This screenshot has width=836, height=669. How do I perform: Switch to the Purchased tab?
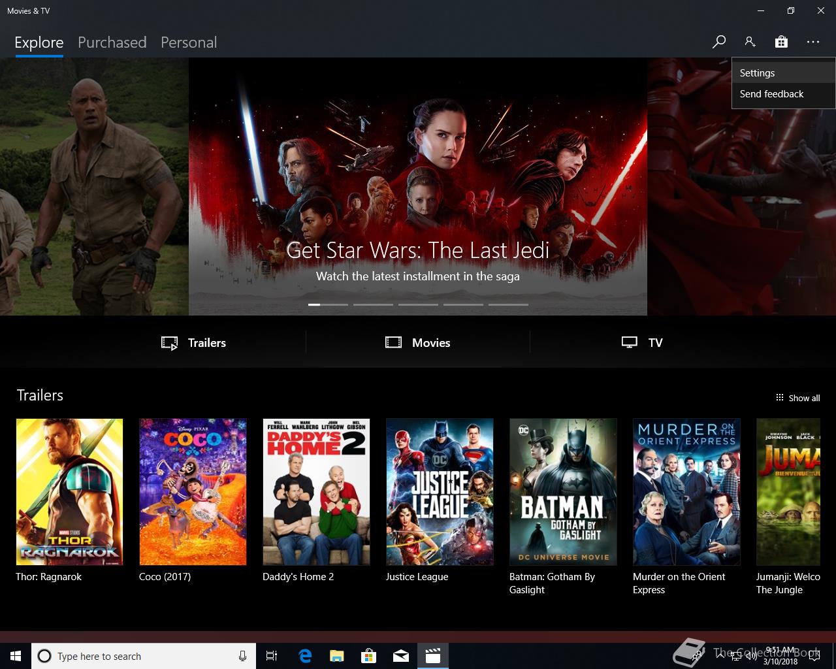[x=112, y=42]
